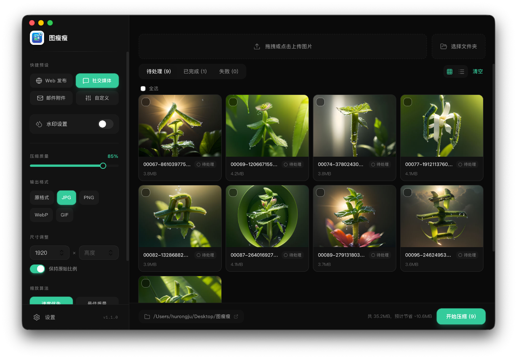Click the upload arrow icon
The image size is (517, 359).
tap(257, 46)
